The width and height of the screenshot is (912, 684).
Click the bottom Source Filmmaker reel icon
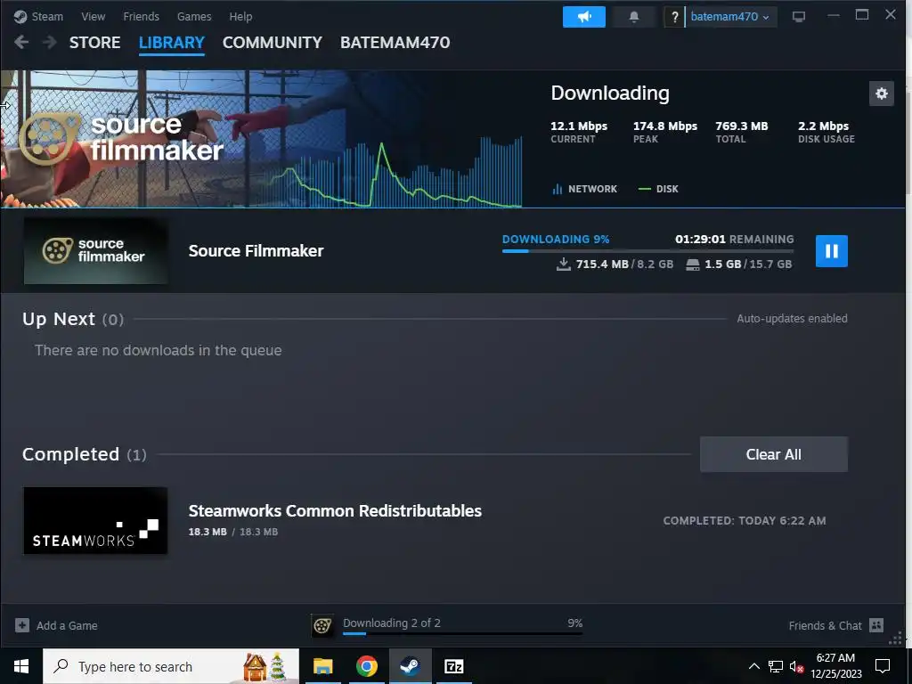point(322,626)
